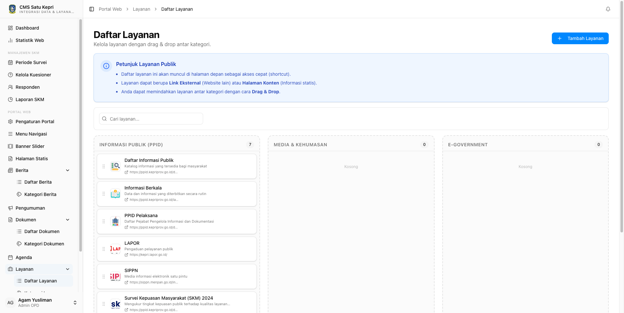Viewport: 624px width, 313px height.
Task: Click the search magnifier icon
Action: pos(104,119)
